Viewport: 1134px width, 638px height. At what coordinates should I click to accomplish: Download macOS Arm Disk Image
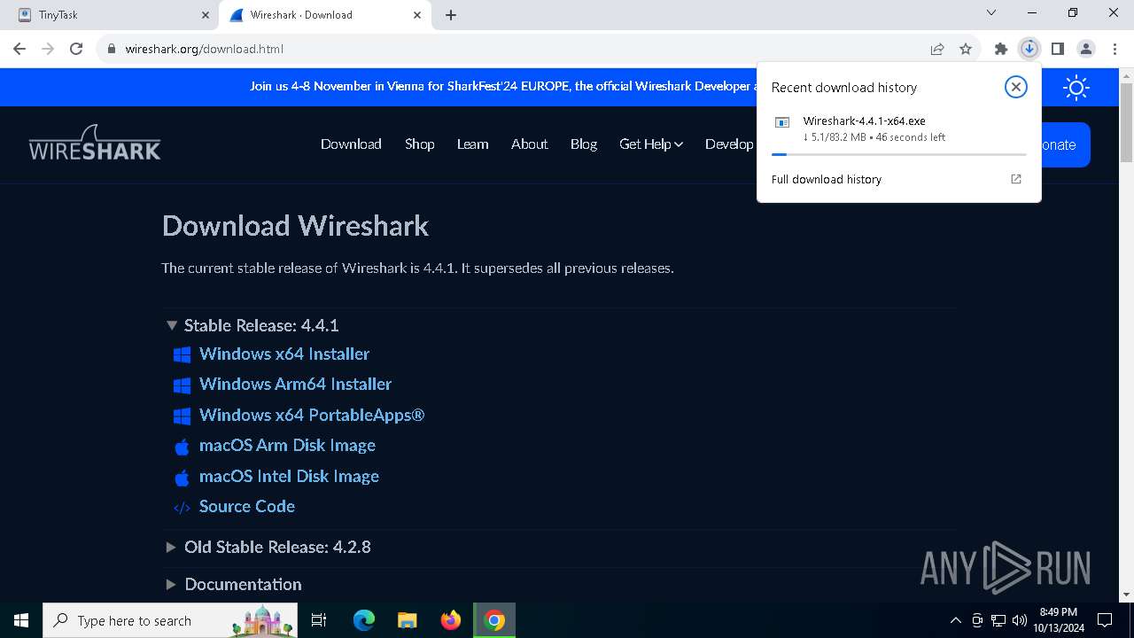287,445
